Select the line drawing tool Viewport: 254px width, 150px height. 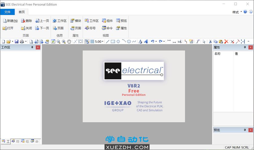coord(108,42)
